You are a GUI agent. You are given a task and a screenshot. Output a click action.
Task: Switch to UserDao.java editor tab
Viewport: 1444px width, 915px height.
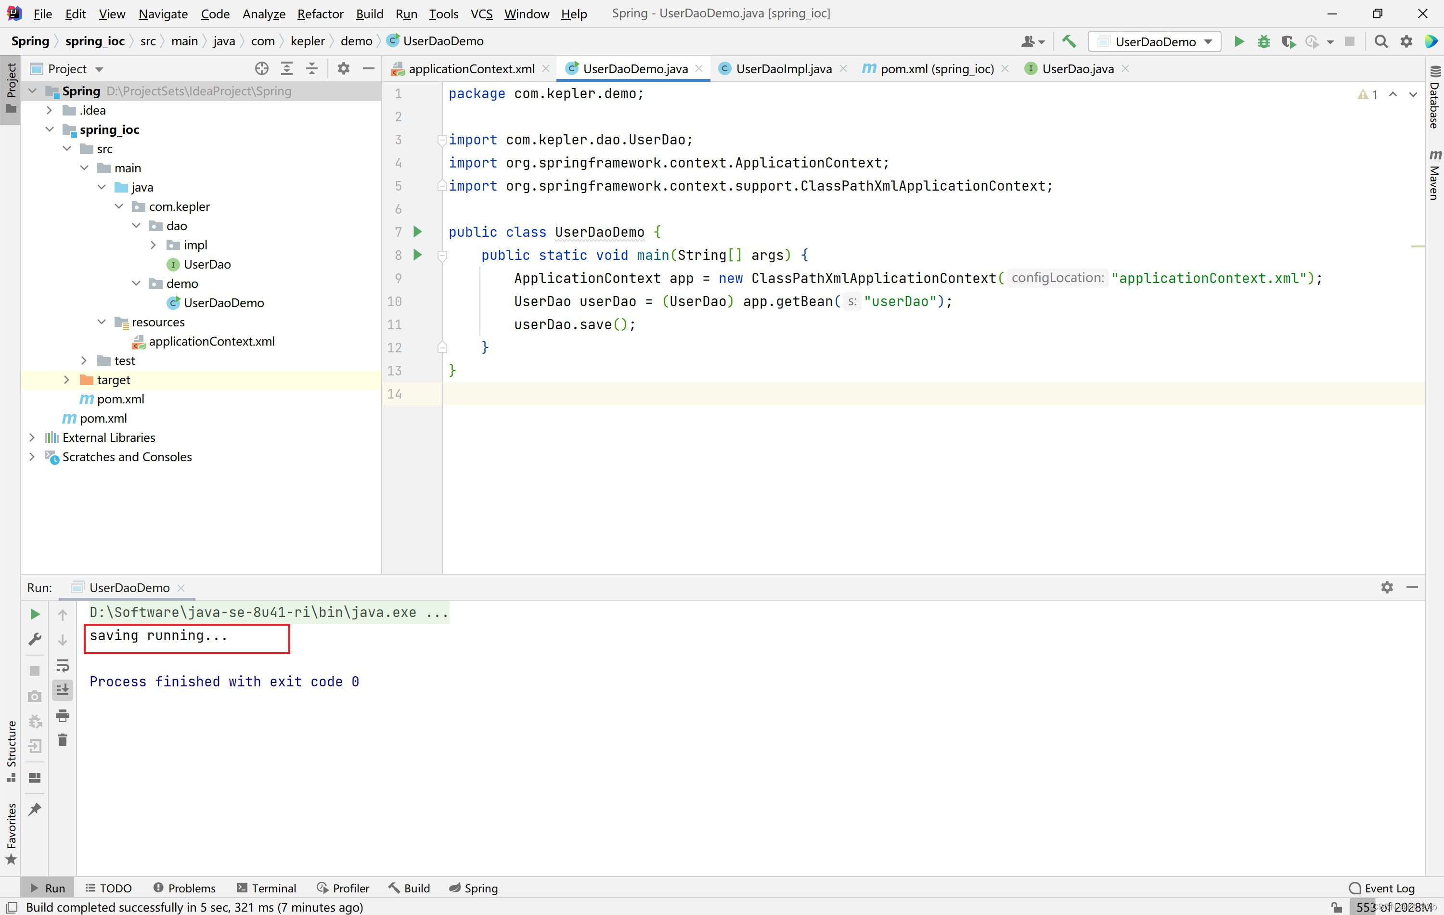(1078, 69)
